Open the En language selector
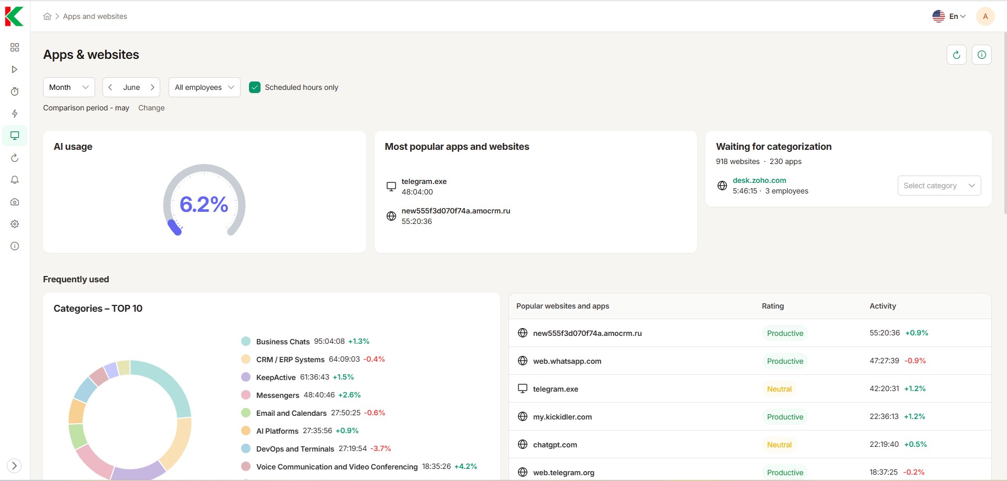This screenshot has width=1007, height=481. [x=949, y=16]
